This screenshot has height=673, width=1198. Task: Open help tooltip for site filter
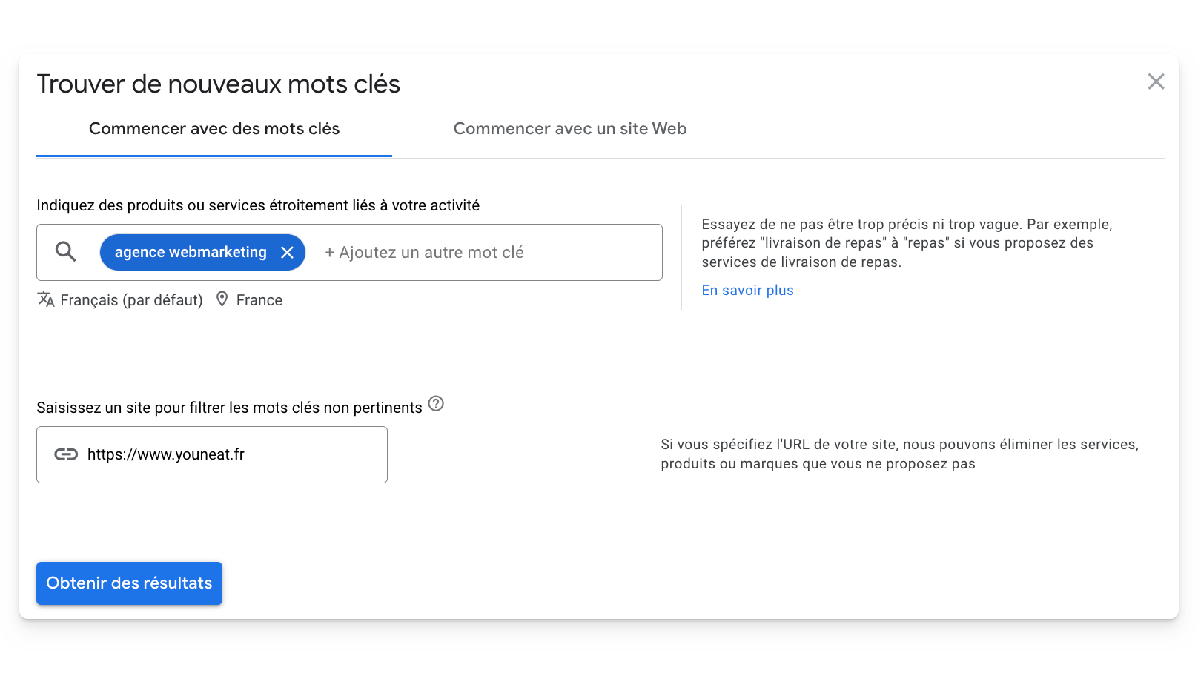[436, 404]
